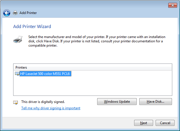Select HP LaserJet 500 color M551 PCL6
The width and height of the screenshot is (180, 131).
coord(45,74)
